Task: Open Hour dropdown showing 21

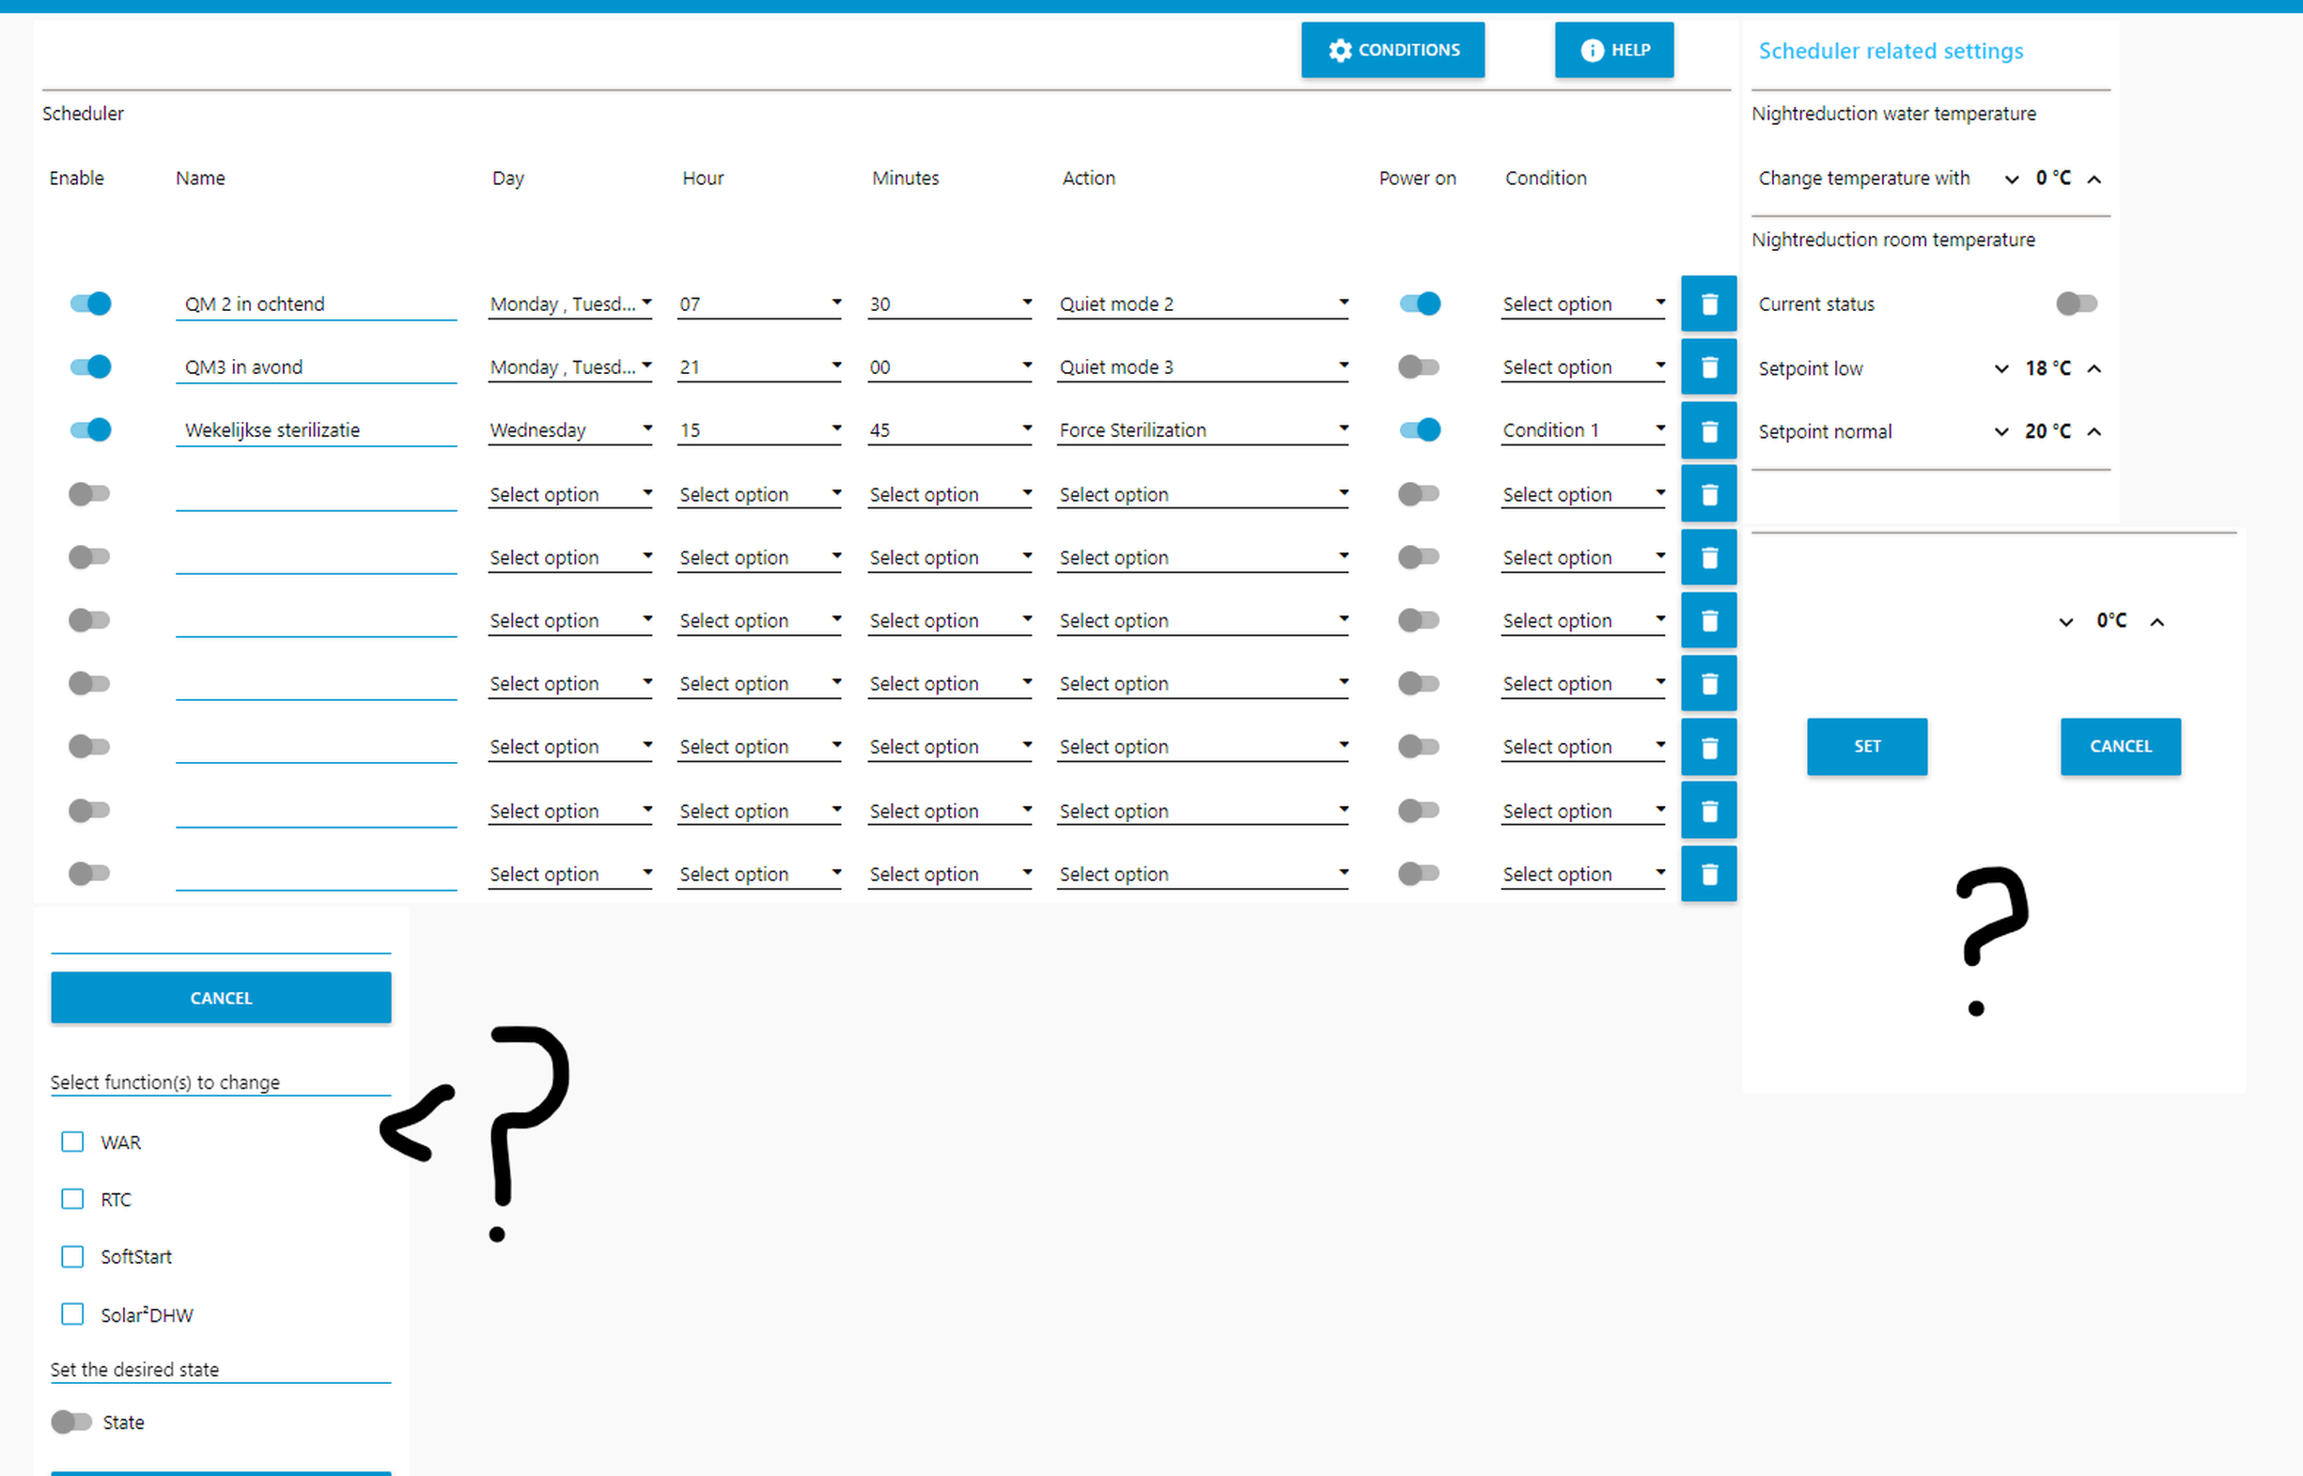Action: (759, 368)
